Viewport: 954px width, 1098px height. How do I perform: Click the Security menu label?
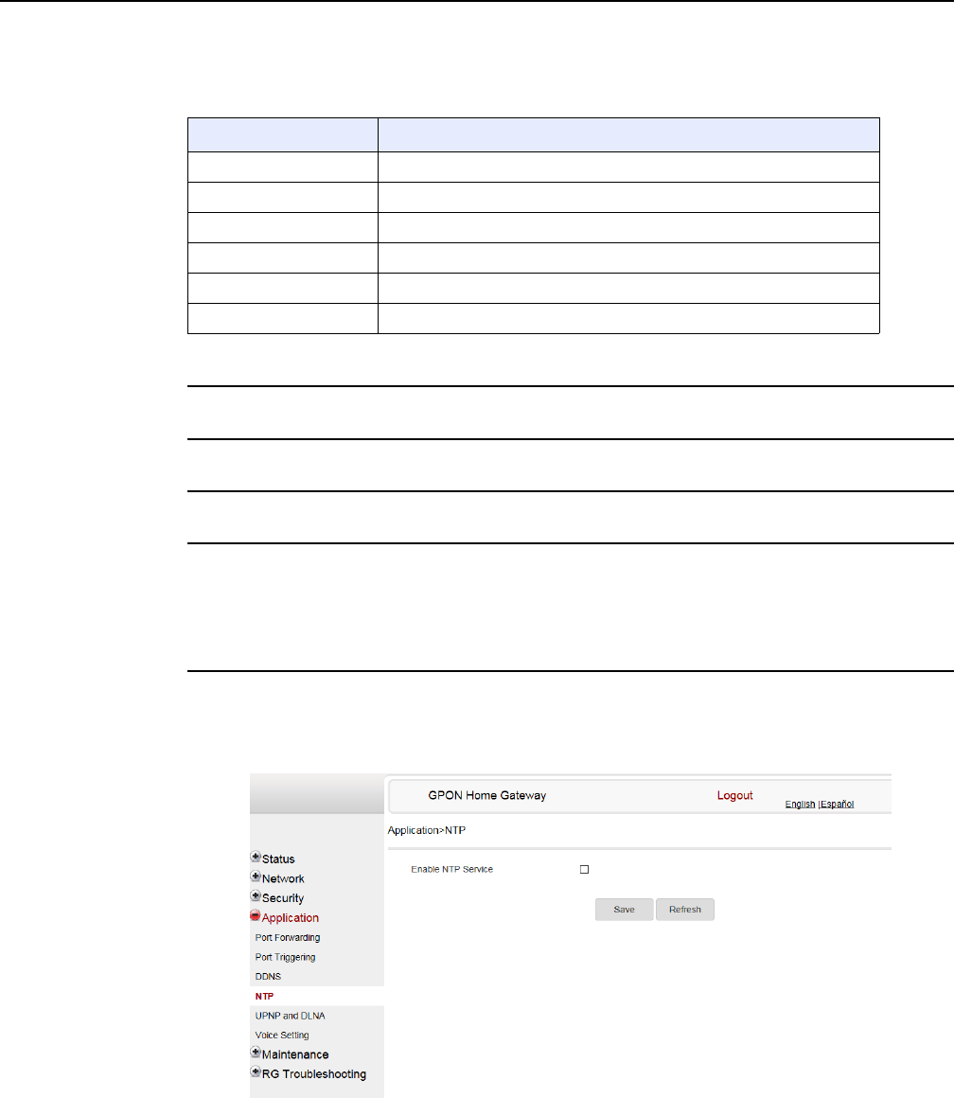tap(283, 898)
